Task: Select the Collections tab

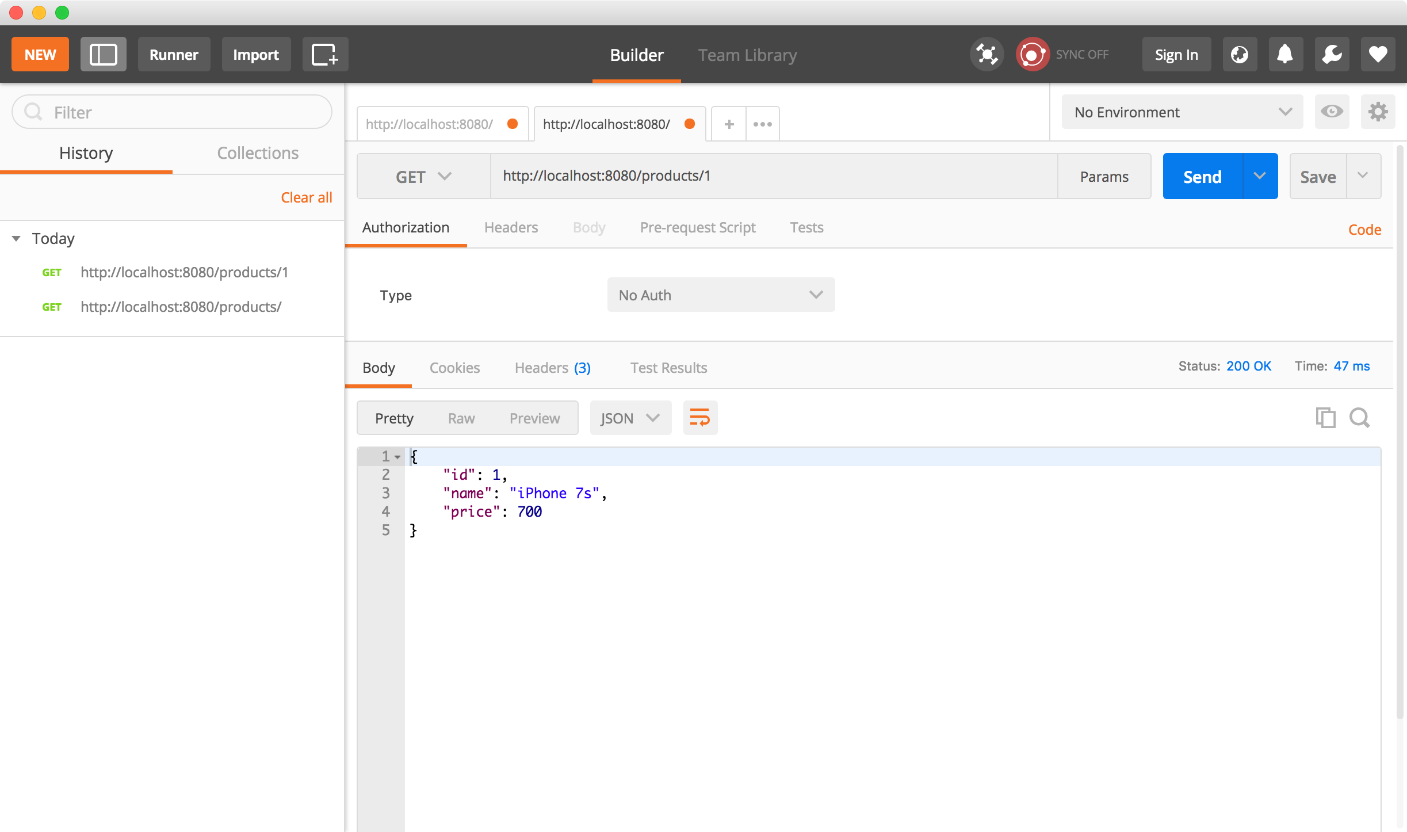Action: (x=258, y=153)
